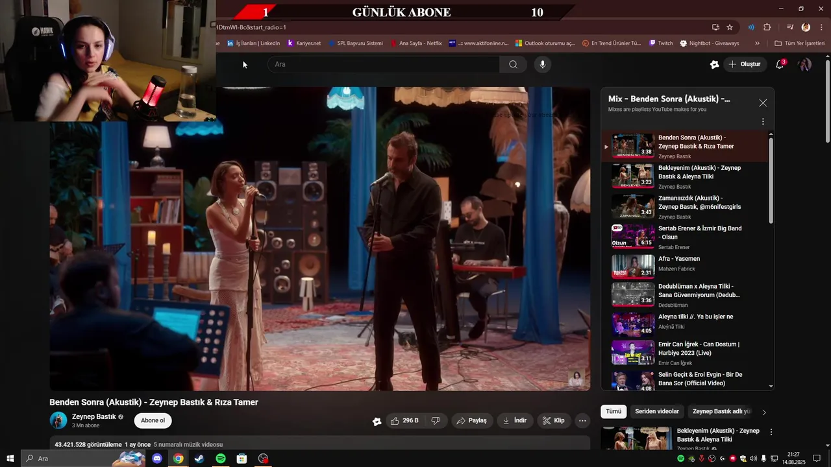831x467 pixels.
Task: Click the mini-player icon on video corner
Action: tap(576, 378)
